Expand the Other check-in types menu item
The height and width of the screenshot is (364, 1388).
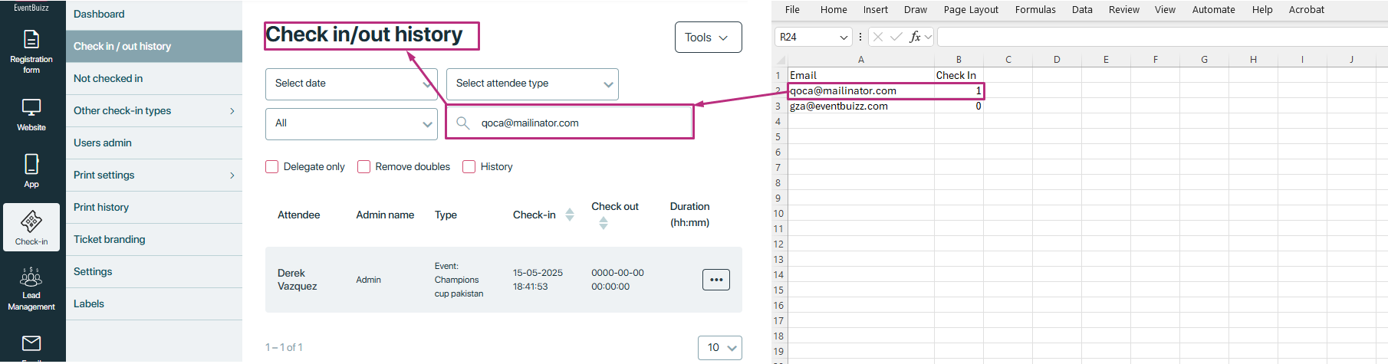click(x=153, y=111)
